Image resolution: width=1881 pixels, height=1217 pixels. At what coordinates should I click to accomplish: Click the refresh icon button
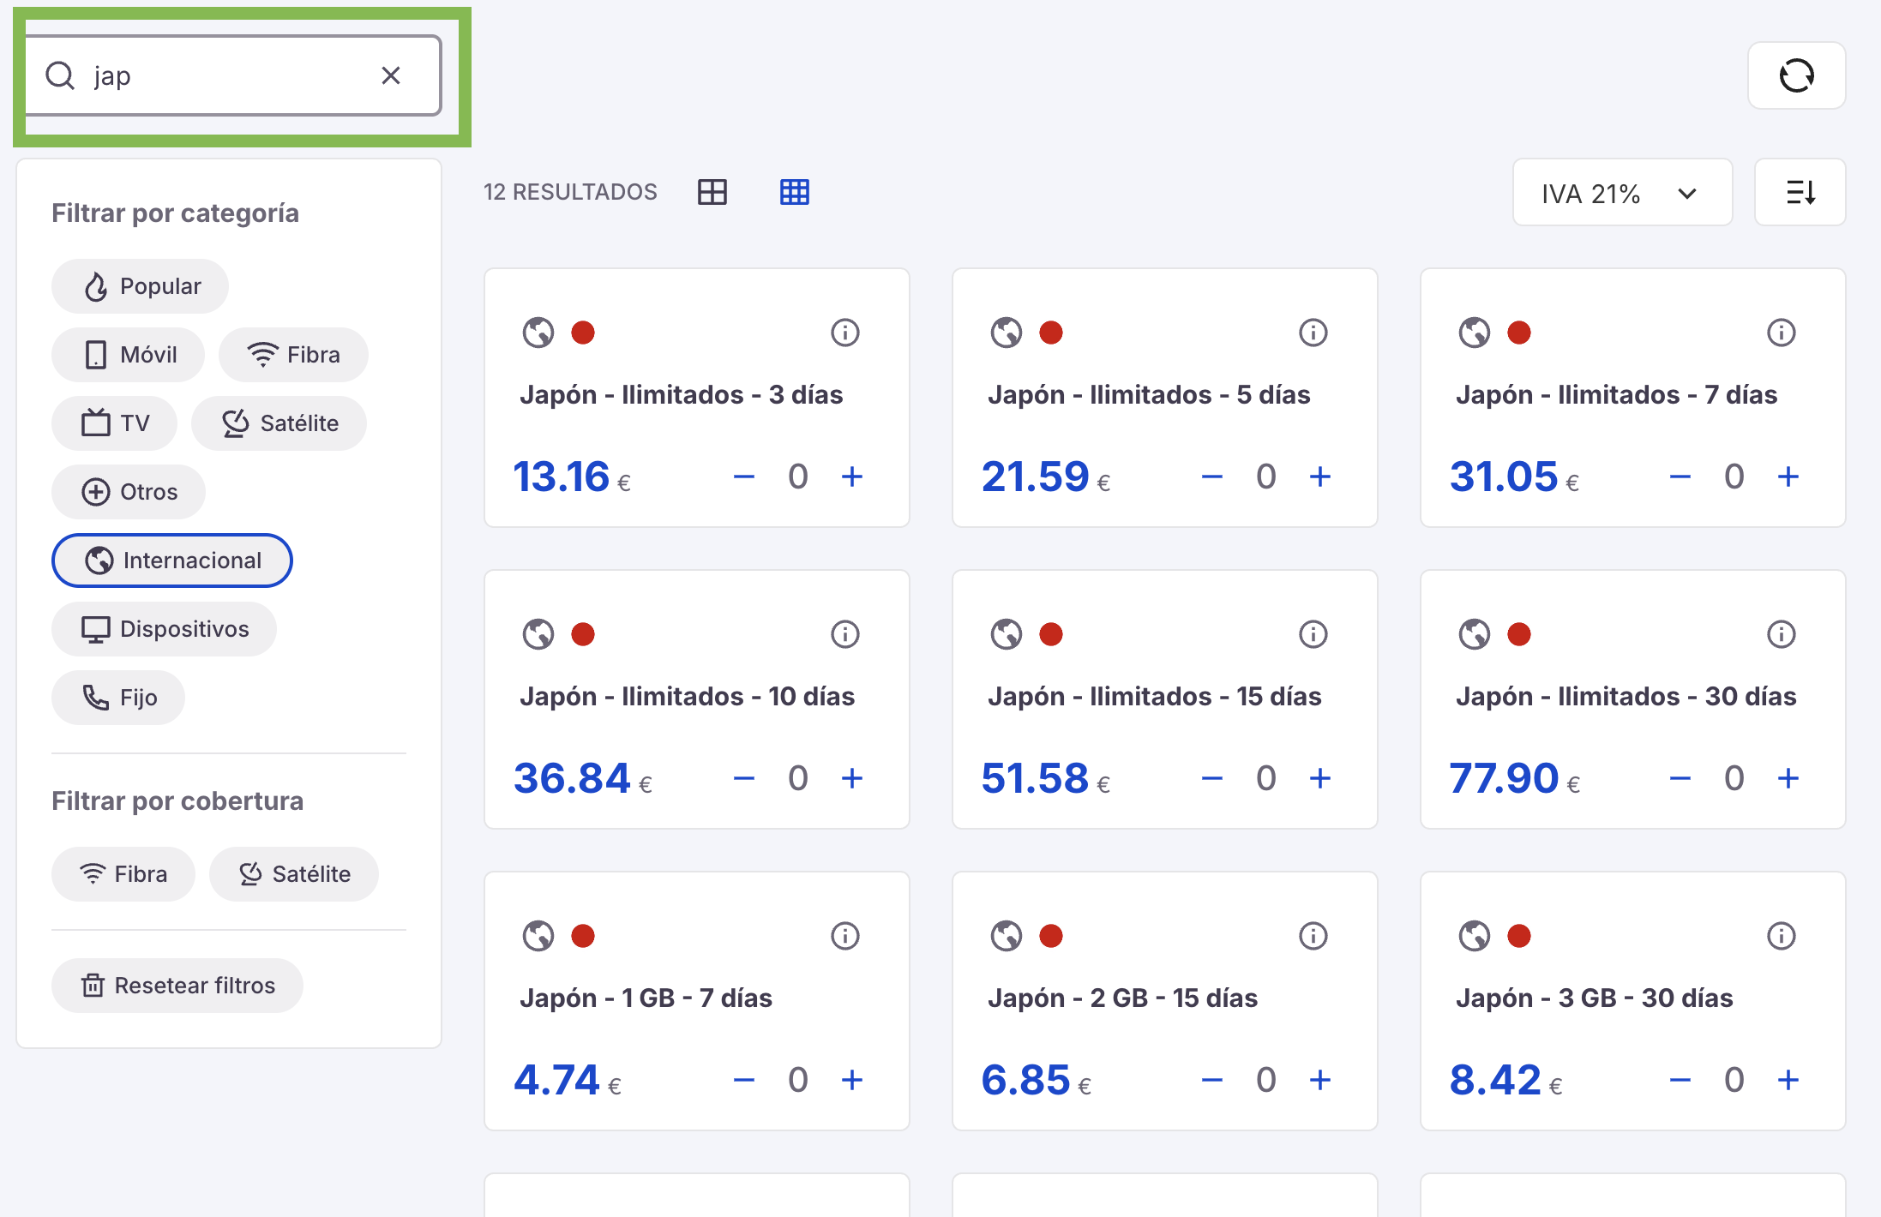click(x=1796, y=75)
